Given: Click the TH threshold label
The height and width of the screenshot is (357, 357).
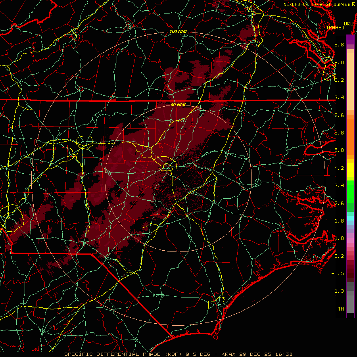Looking at the screenshot, I should 341,309.
